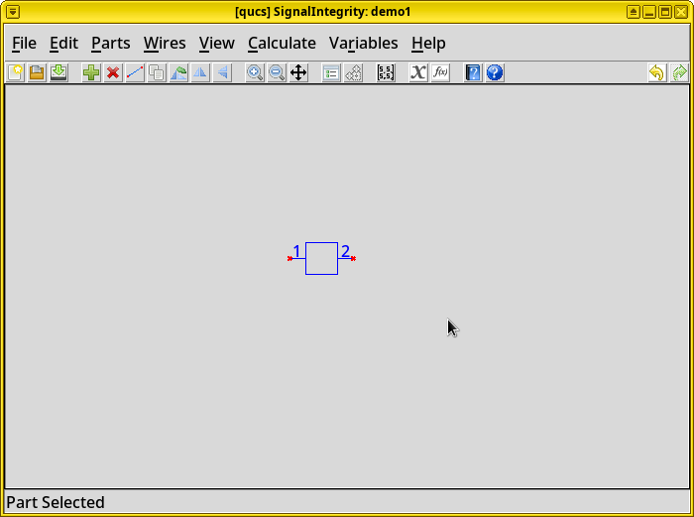Screen dimensions: 694x517
Task: Click the Save Project icon
Action: [58, 72]
